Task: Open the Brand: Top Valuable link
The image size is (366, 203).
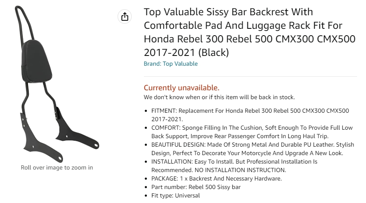Action: click(171, 64)
